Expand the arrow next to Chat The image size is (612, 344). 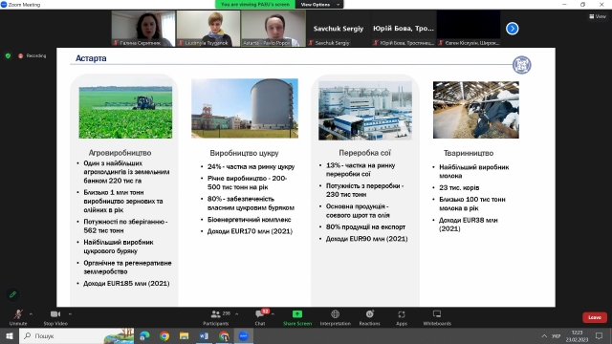tap(273, 314)
